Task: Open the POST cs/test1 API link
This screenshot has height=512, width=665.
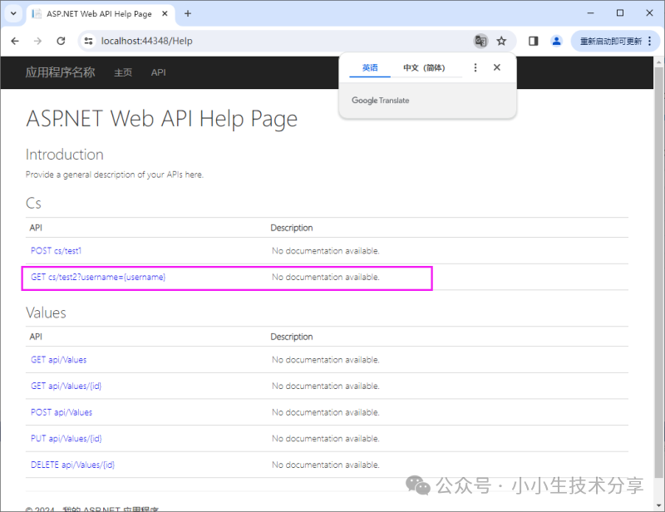Action: (x=57, y=251)
